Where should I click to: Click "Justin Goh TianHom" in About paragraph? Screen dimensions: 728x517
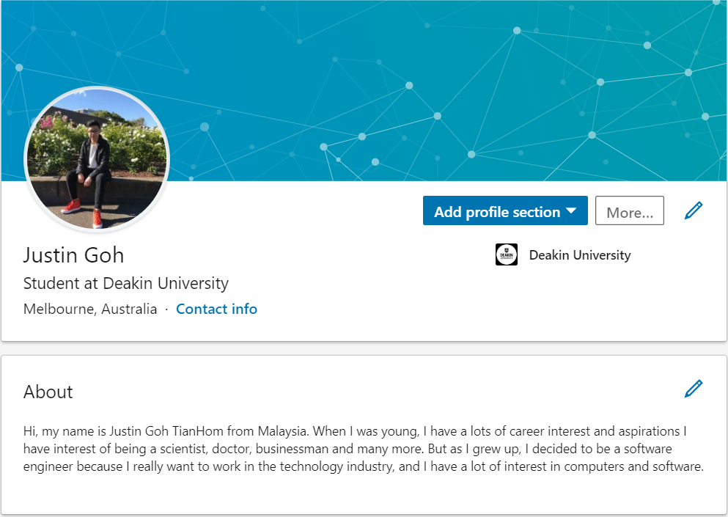tap(169, 431)
